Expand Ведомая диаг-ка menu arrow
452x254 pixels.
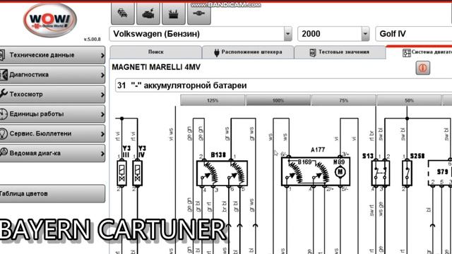tap(102, 153)
